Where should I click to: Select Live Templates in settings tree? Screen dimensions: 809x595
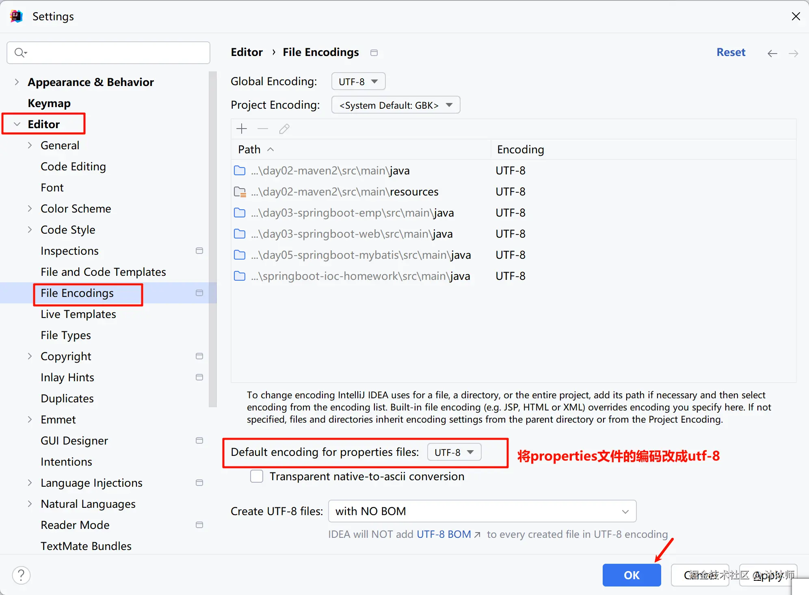click(78, 314)
